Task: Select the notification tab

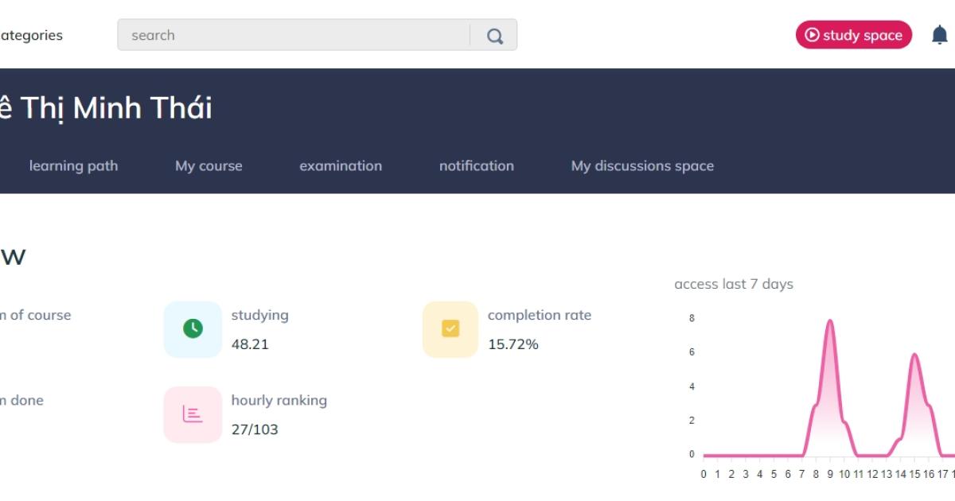Action: pos(477,166)
